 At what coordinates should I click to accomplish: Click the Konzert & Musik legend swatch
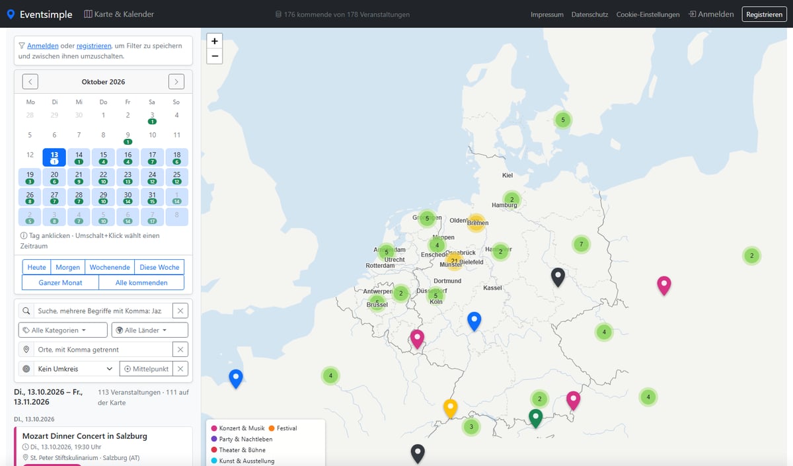pyautogui.click(x=214, y=428)
